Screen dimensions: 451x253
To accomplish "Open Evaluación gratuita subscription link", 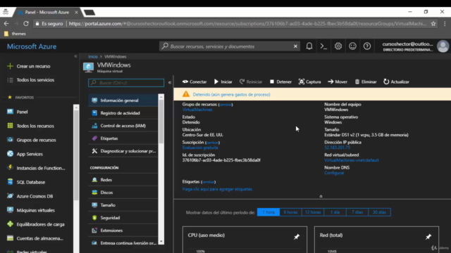I will 200,148.
